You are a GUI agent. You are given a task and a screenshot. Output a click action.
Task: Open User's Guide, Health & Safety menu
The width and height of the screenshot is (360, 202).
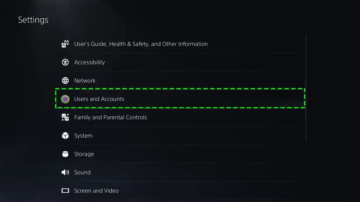pos(141,44)
